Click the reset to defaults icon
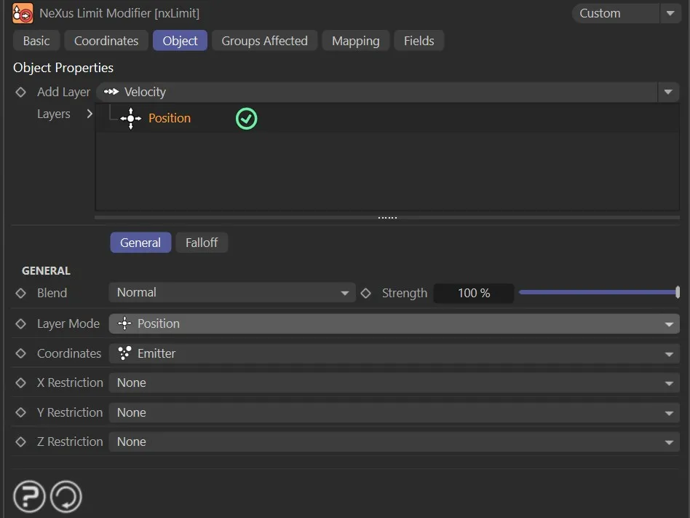 [x=66, y=497]
